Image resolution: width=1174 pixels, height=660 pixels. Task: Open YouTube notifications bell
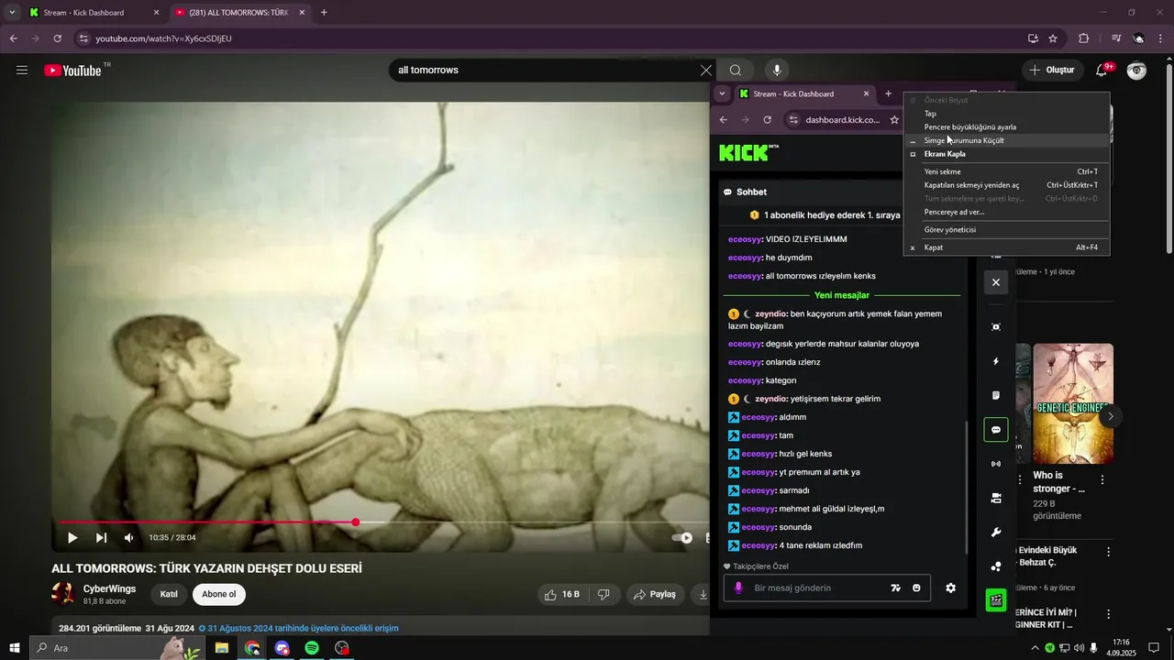coord(1102,71)
